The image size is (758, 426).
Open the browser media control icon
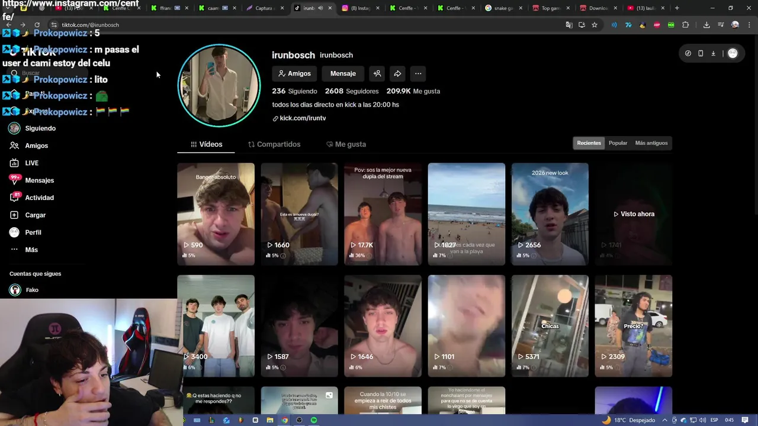coord(721,25)
